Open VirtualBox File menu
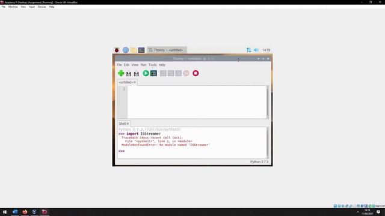The height and width of the screenshot is (216, 385). pyautogui.click(x=4, y=7)
